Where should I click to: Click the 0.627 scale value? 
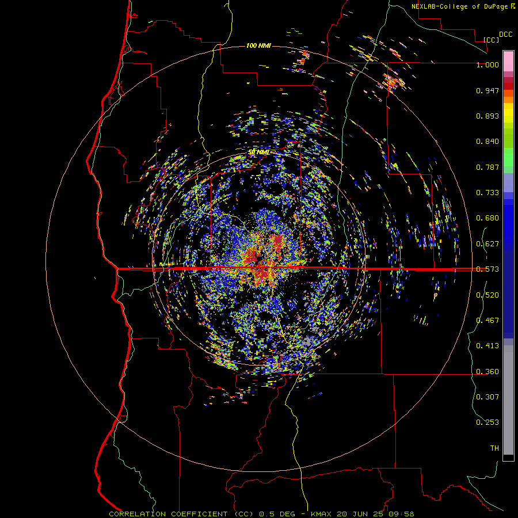coord(487,244)
